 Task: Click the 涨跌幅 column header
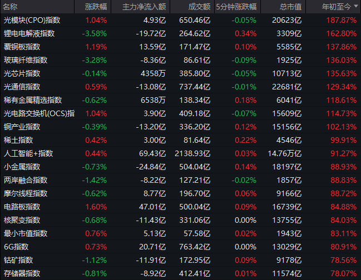pos(96,7)
